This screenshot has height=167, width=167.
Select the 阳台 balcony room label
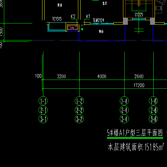[x=101, y=31]
